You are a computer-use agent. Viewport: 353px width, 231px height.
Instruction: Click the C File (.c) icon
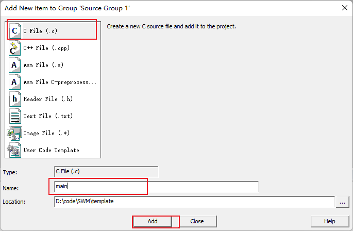tap(15, 31)
